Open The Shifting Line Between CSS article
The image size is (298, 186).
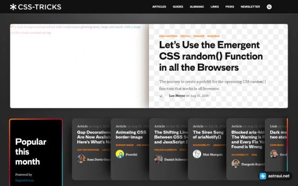coord(171,137)
